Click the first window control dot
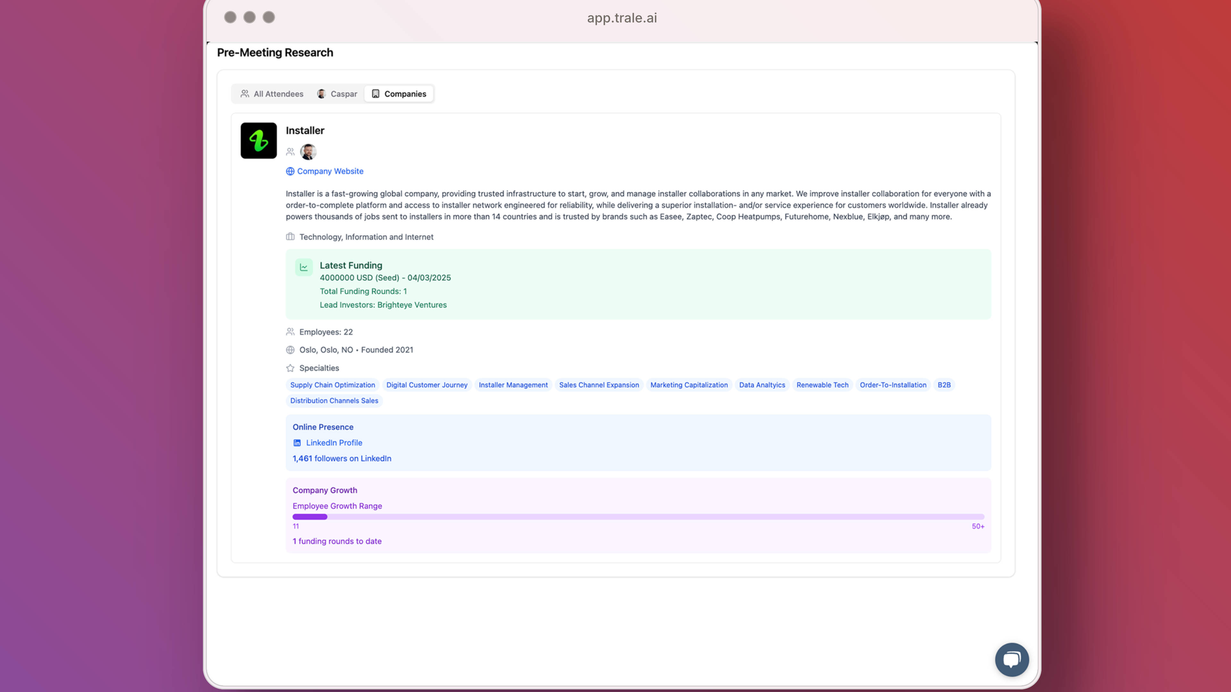 (230, 17)
